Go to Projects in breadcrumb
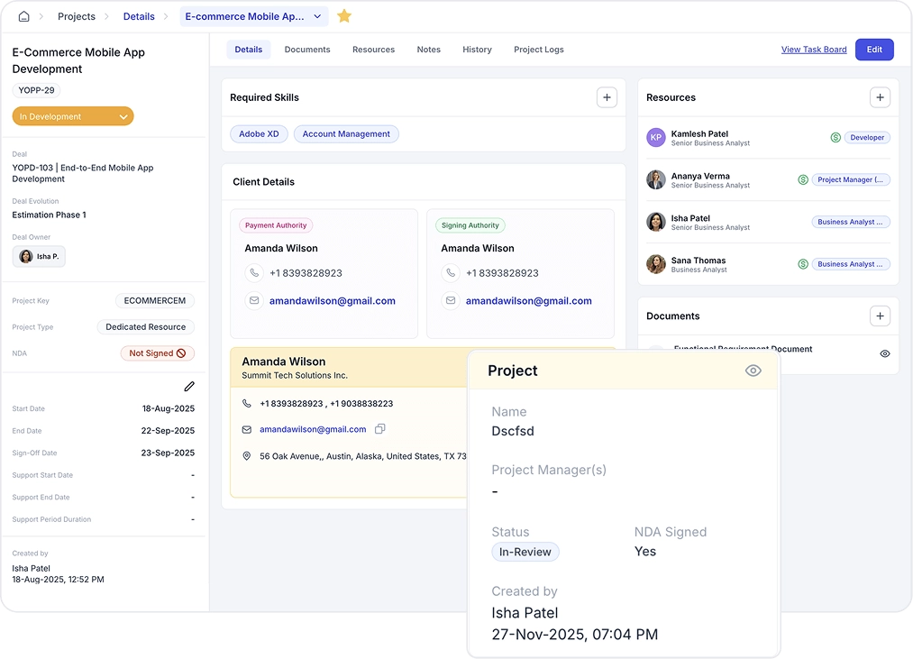The image size is (913, 659). tap(77, 16)
